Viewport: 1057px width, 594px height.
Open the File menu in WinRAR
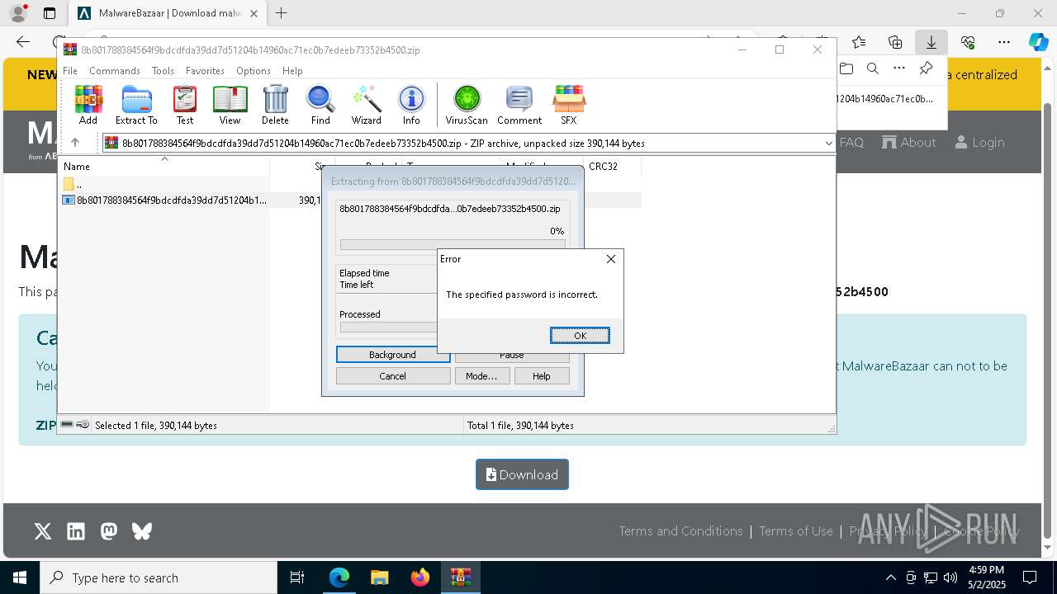coord(70,71)
